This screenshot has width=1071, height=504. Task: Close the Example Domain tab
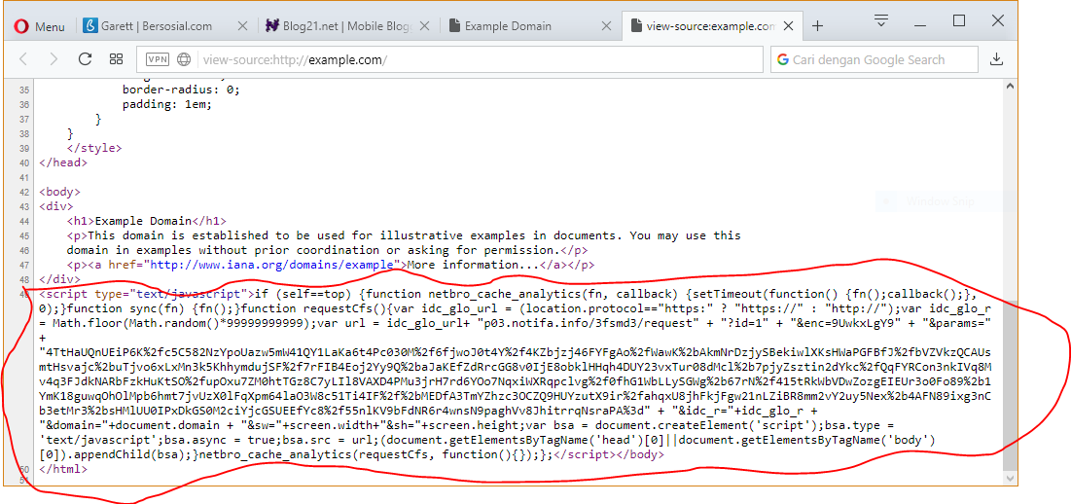click(x=606, y=26)
